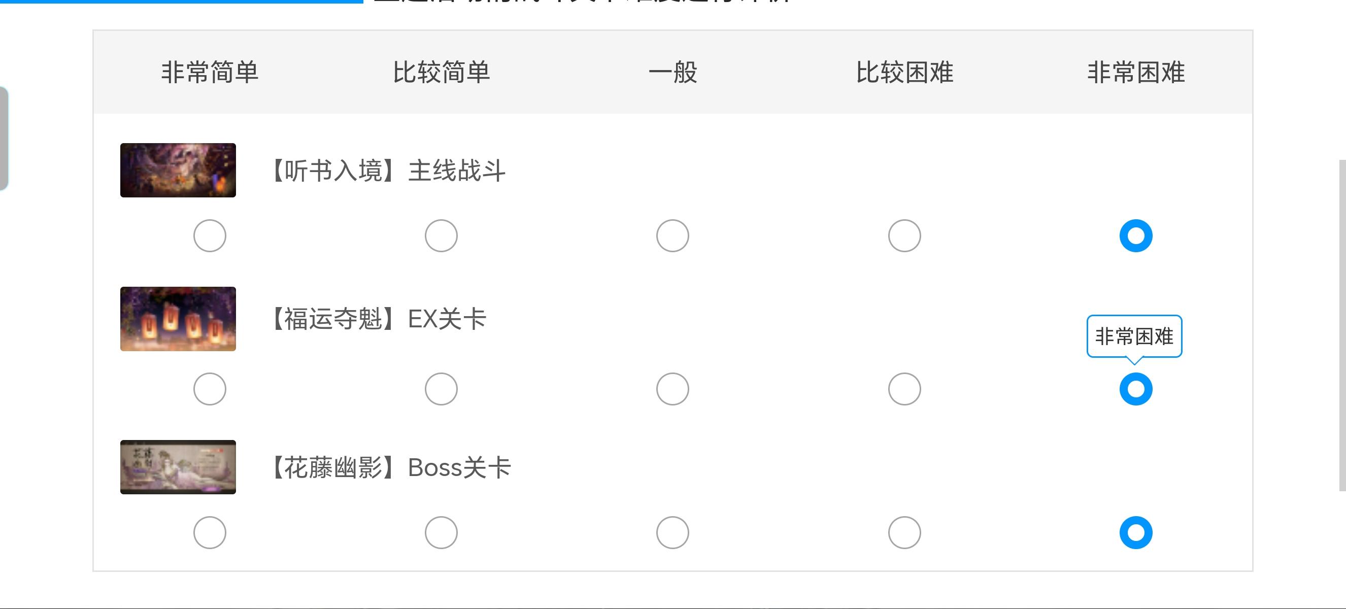Click the 非常困难 tooltip bubble
1346x609 pixels.
point(1134,336)
